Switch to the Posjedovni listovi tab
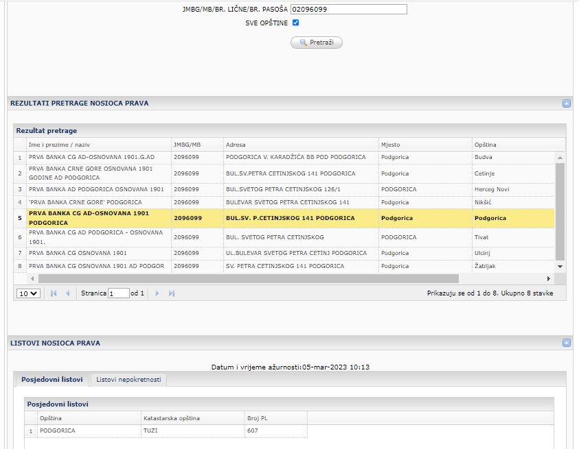The image size is (579, 449). point(52,379)
